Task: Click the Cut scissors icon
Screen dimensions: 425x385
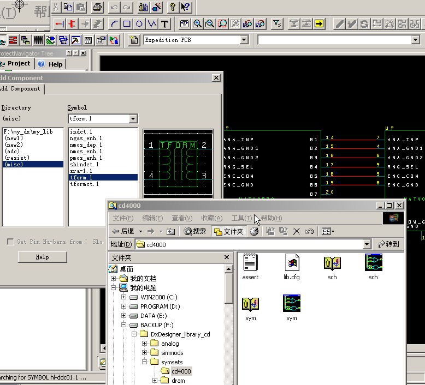Action: click(56, 7)
